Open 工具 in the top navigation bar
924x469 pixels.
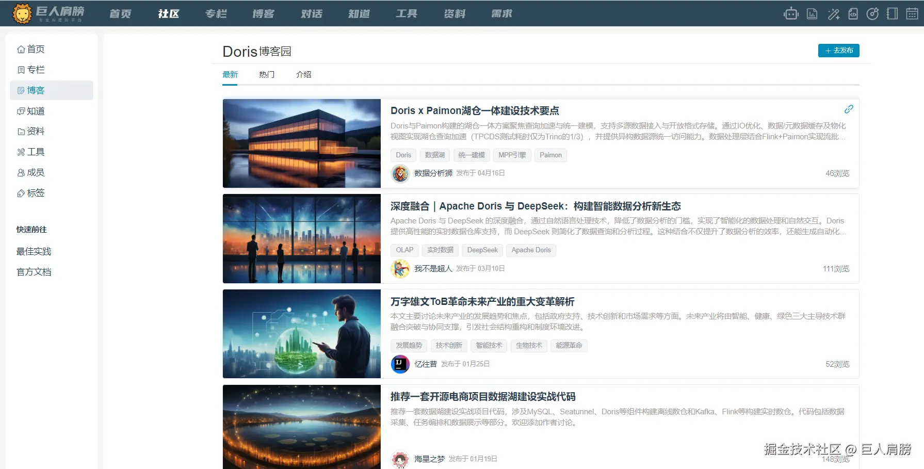407,13
